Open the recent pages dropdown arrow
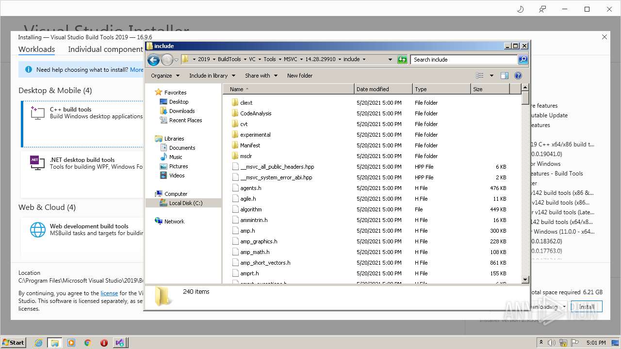The width and height of the screenshot is (621, 349). click(x=177, y=60)
